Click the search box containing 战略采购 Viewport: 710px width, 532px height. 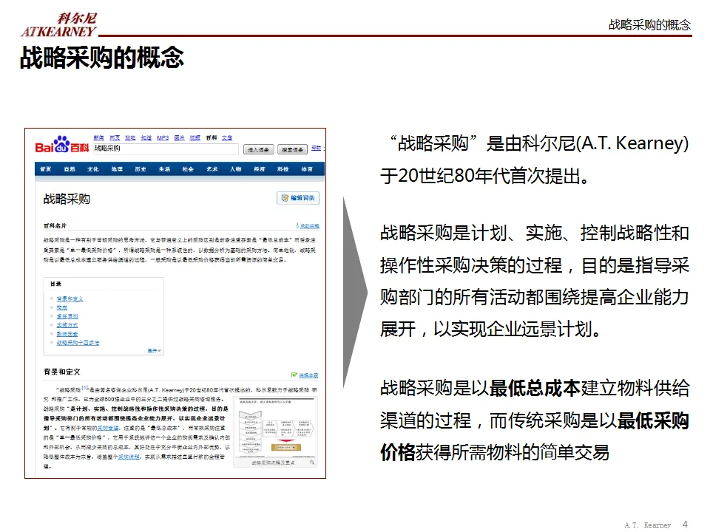point(166,149)
